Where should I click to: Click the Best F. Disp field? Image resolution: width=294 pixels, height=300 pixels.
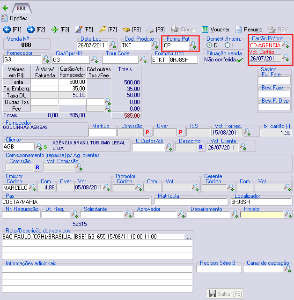274,107
